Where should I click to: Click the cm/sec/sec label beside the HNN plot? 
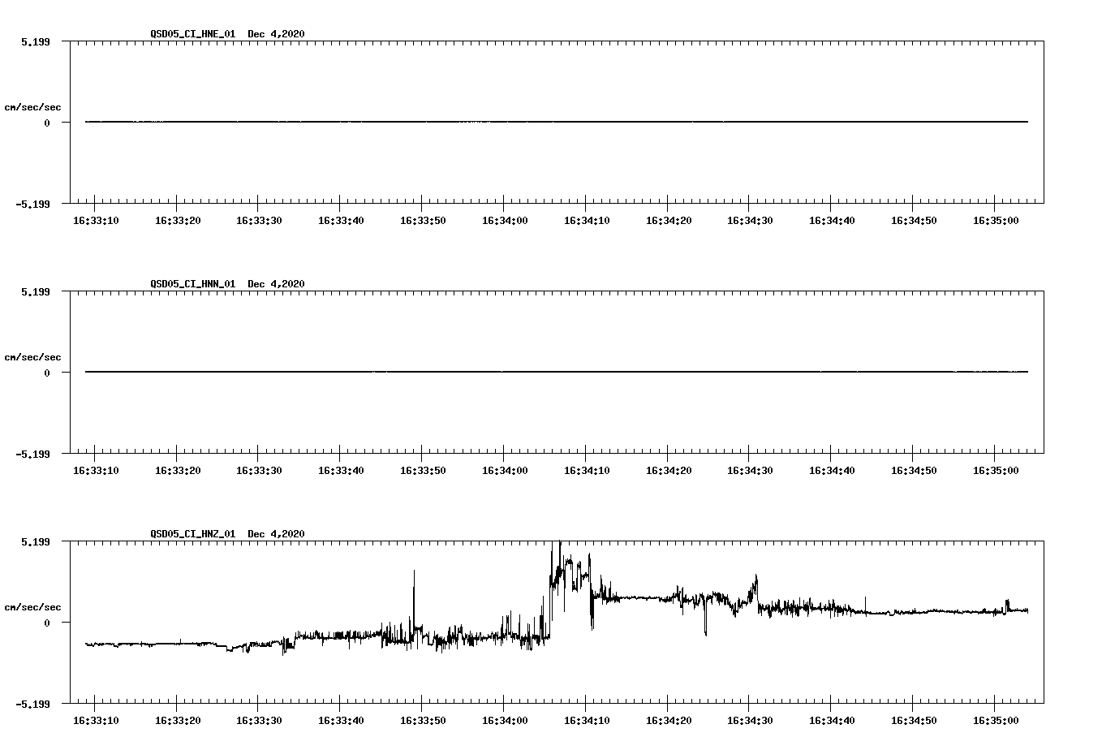click(x=34, y=356)
